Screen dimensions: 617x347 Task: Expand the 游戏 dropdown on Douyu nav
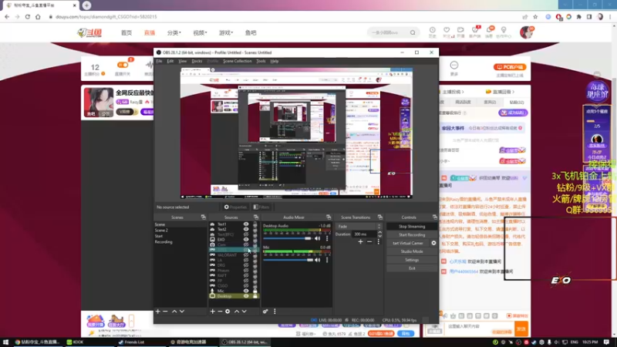pyautogui.click(x=226, y=32)
